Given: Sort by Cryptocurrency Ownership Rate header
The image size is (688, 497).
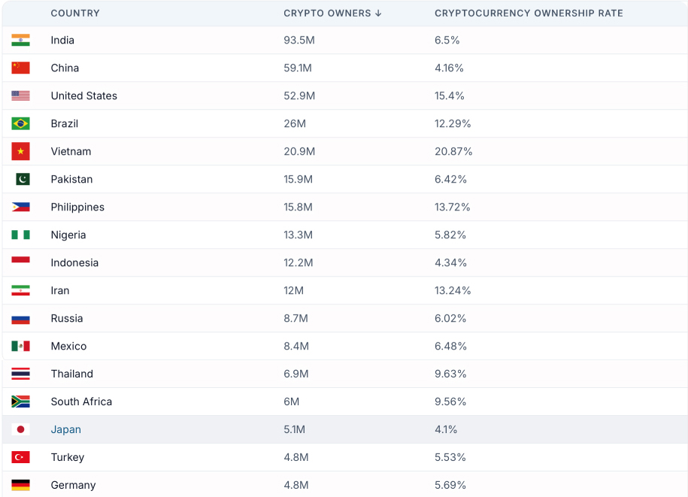Looking at the screenshot, I should tap(529, 14).
